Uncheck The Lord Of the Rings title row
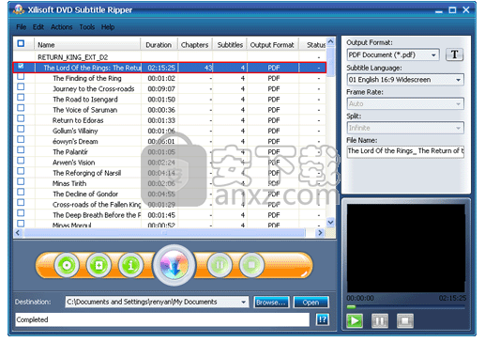 click(21, 66)
